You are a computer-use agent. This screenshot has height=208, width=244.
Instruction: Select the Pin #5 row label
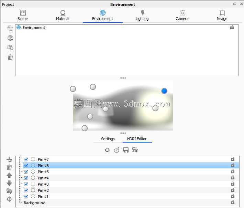43,172
